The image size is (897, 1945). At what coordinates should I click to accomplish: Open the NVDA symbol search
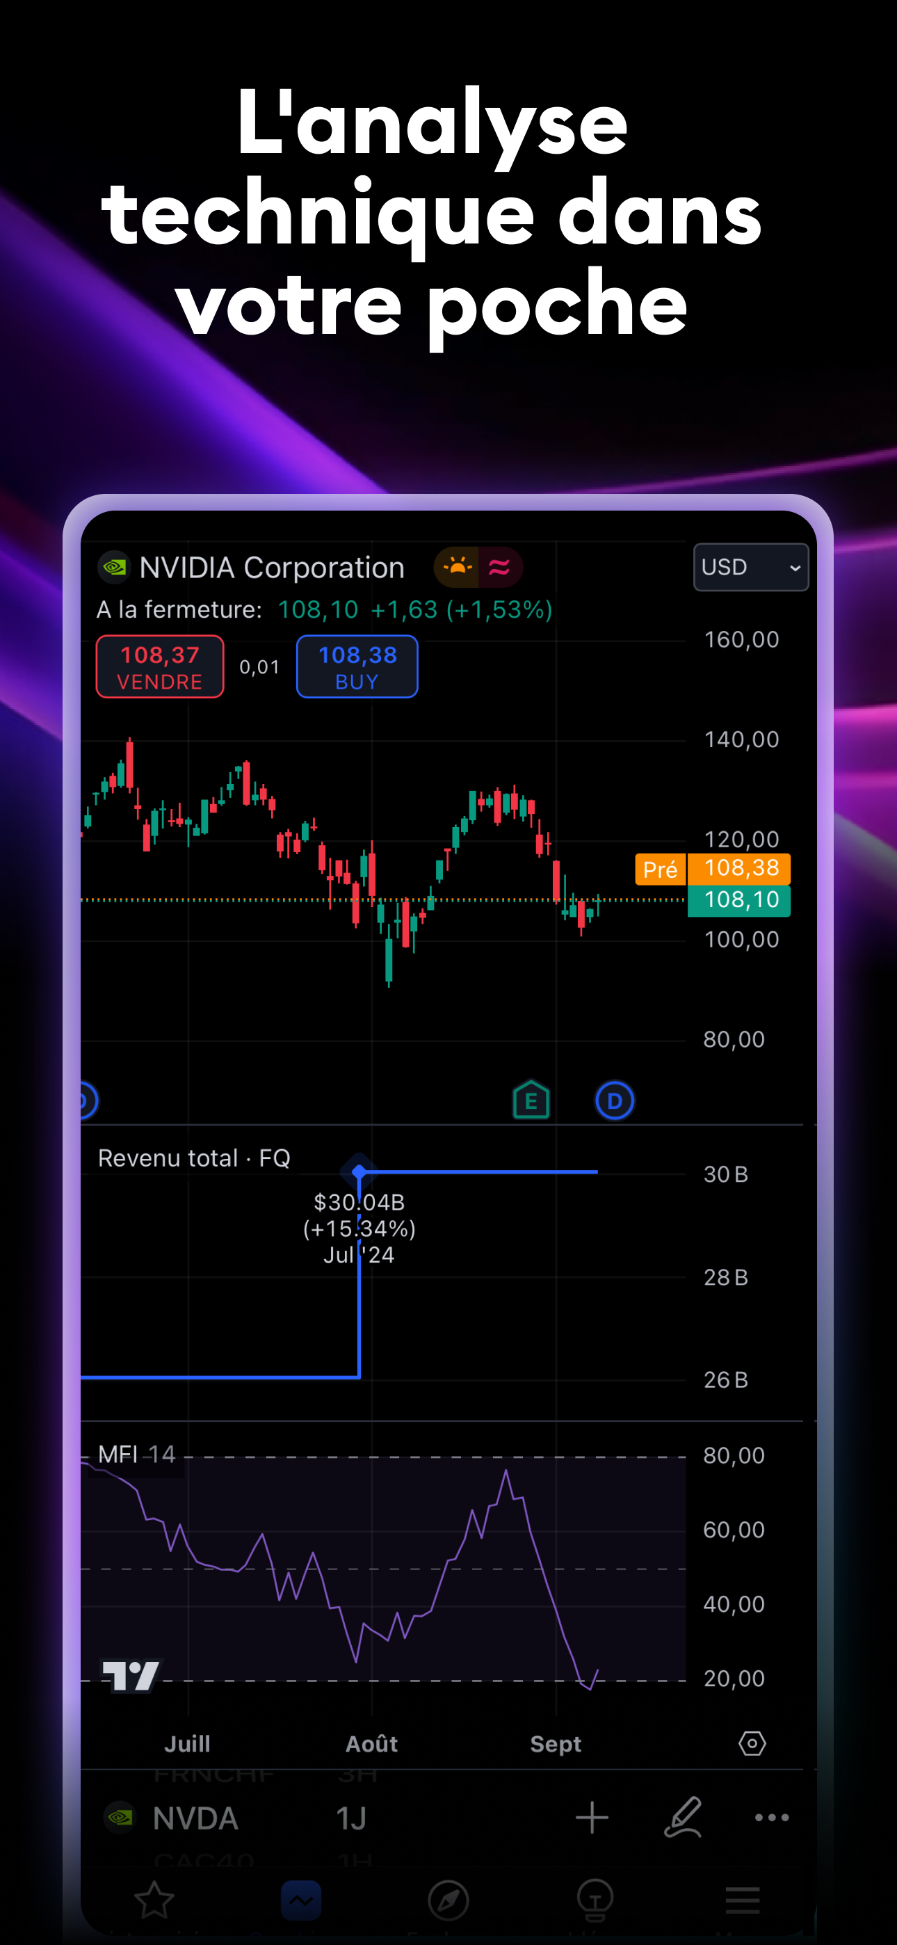(195, 1818)
